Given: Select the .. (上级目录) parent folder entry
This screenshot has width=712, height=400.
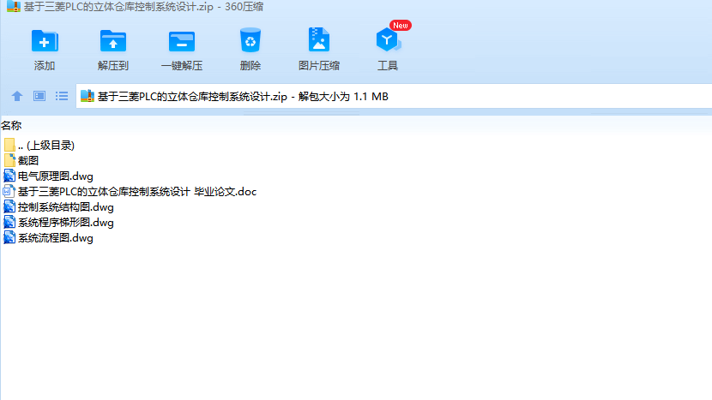Looking at the screenshot, I should click(x=39, y=145).
